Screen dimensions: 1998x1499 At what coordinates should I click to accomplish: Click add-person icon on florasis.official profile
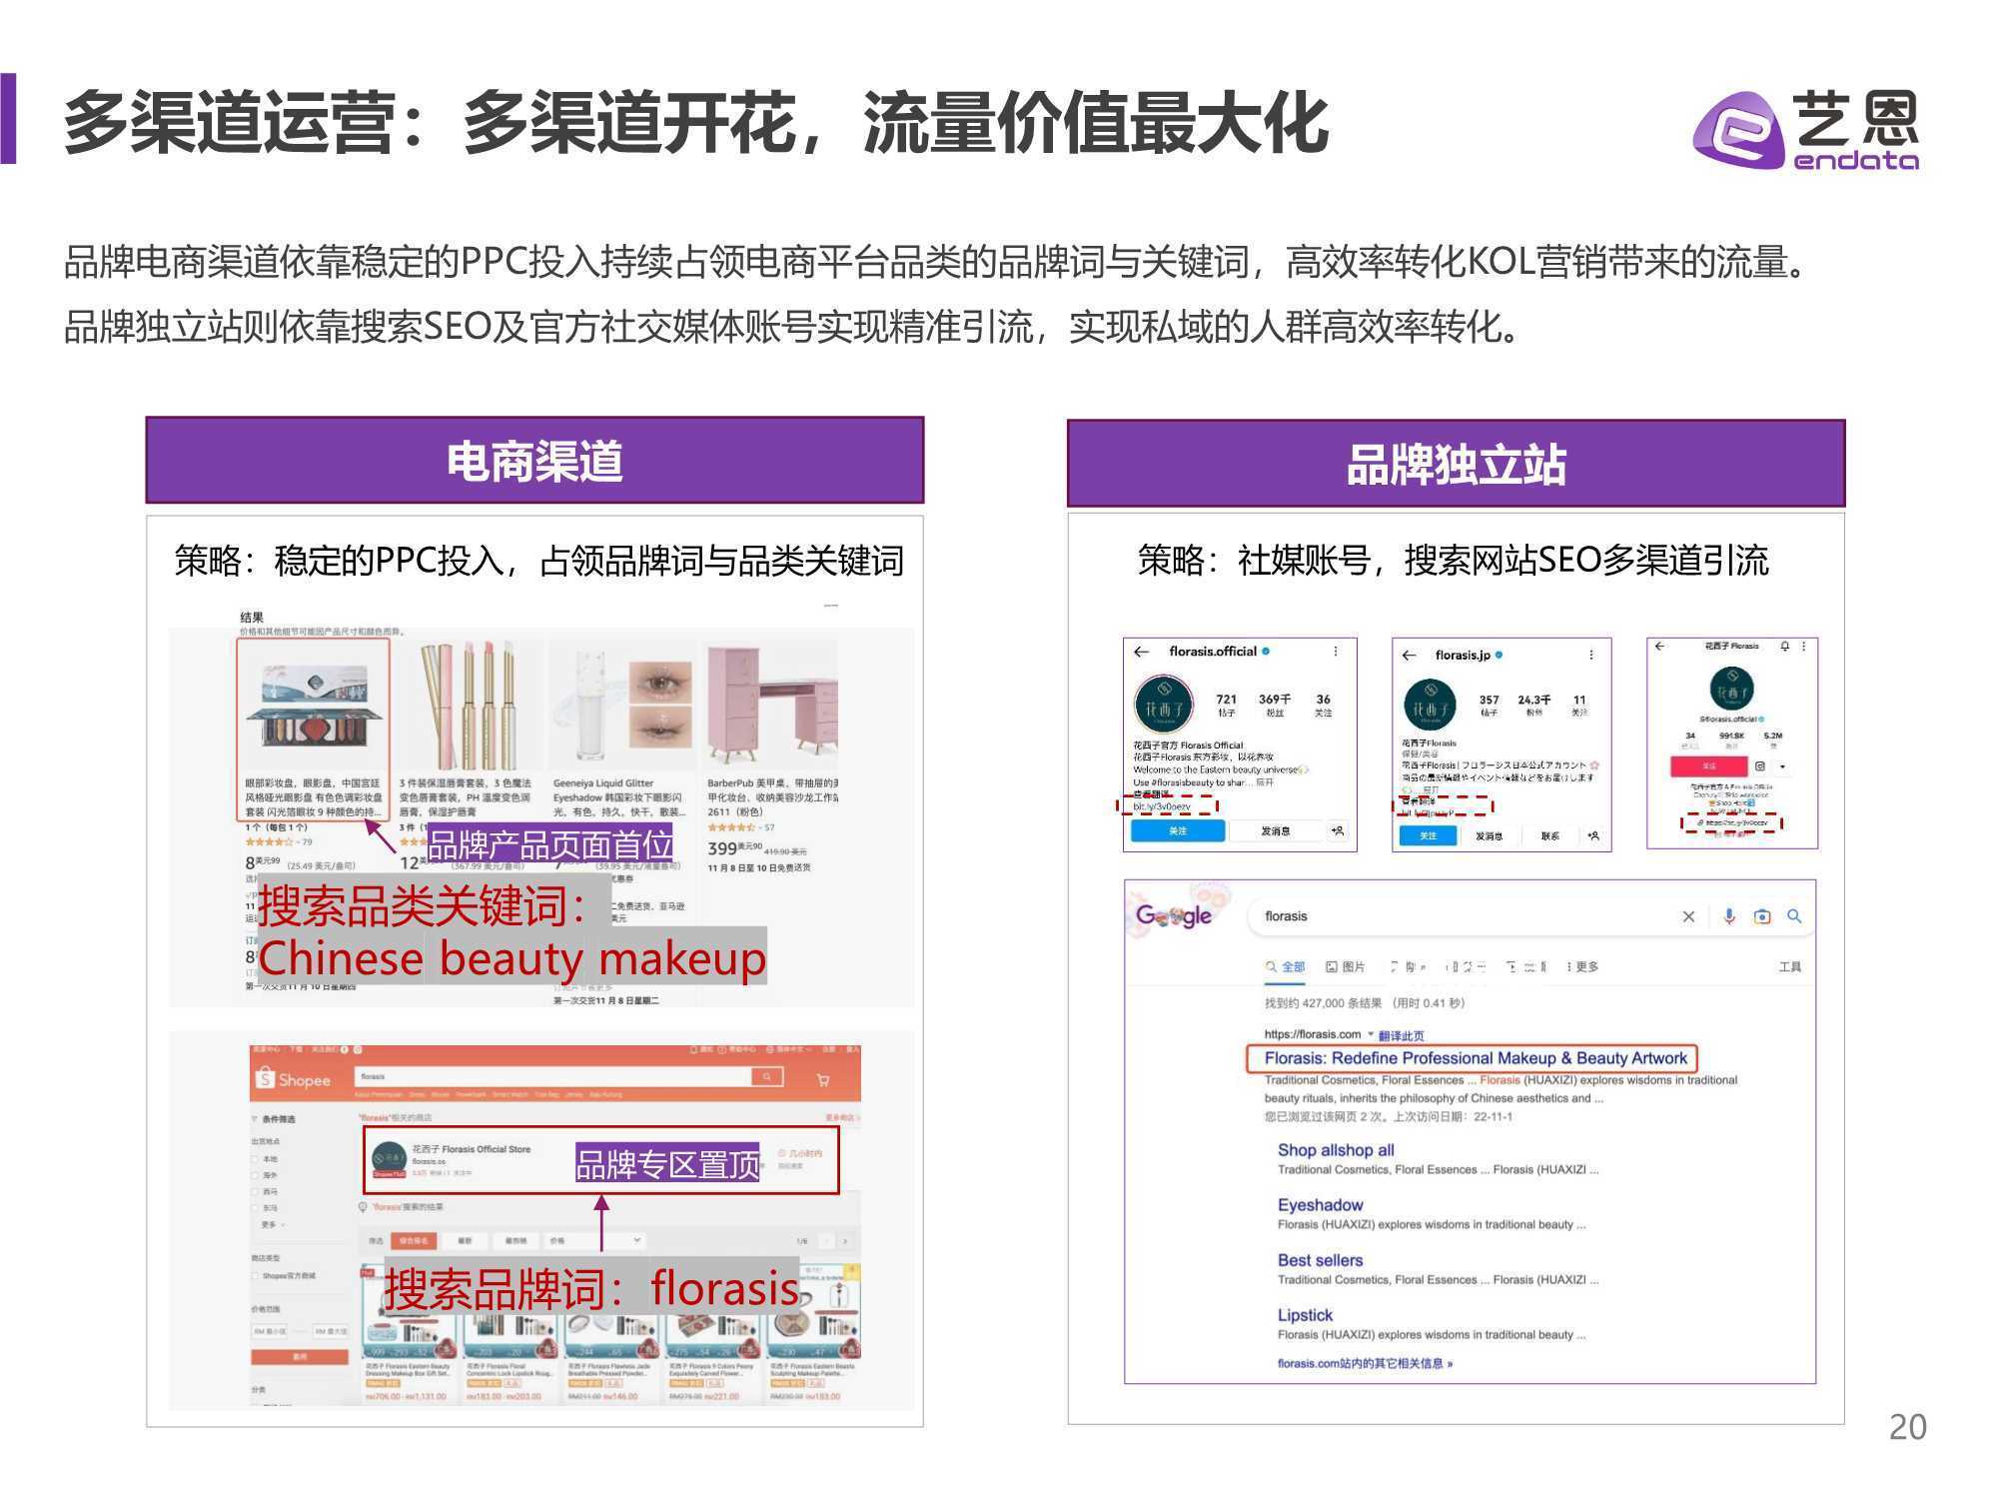coord(1338,830)
